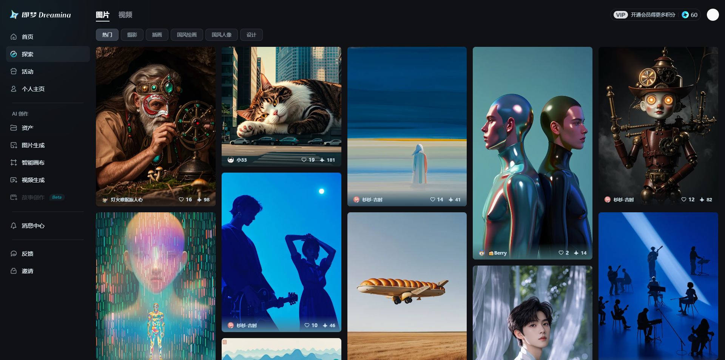
Task: Click the 60 credits balance indicator
Action: point(690,15)
